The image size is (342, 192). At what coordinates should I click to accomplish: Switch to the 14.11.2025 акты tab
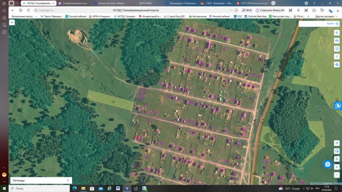(x=252, y=3)
